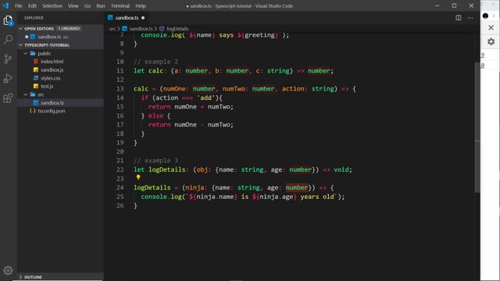Screen dimensions: 500x281
Task: Click the logDetails breadcrumb segment
Action: (x=177, y=29)
